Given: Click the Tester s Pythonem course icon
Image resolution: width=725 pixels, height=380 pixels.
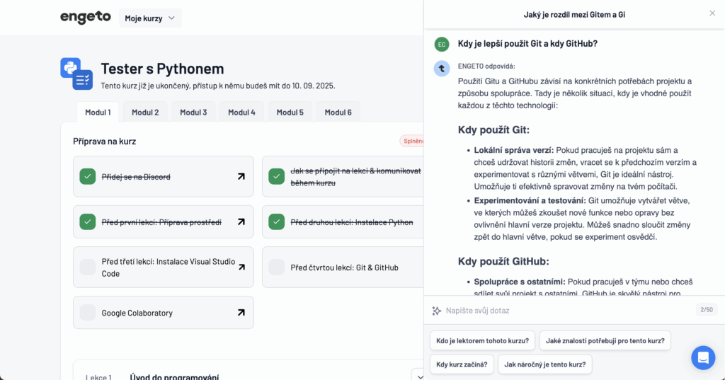Looking at the screenshot, I should click(76, 74).
